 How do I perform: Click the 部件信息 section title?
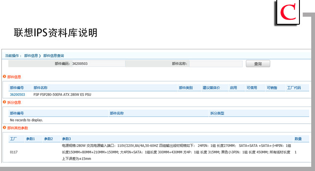pos(14,77)
